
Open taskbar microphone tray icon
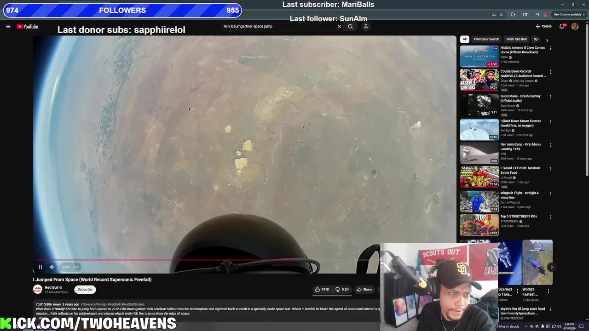543,326
